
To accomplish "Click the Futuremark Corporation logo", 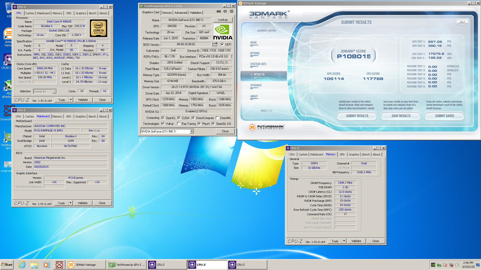I will tap(267, 127).
